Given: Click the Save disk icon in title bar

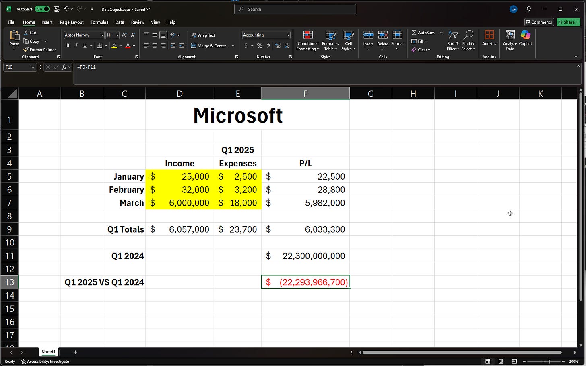Looking at the screenshot, I should [x=56, y=9].
